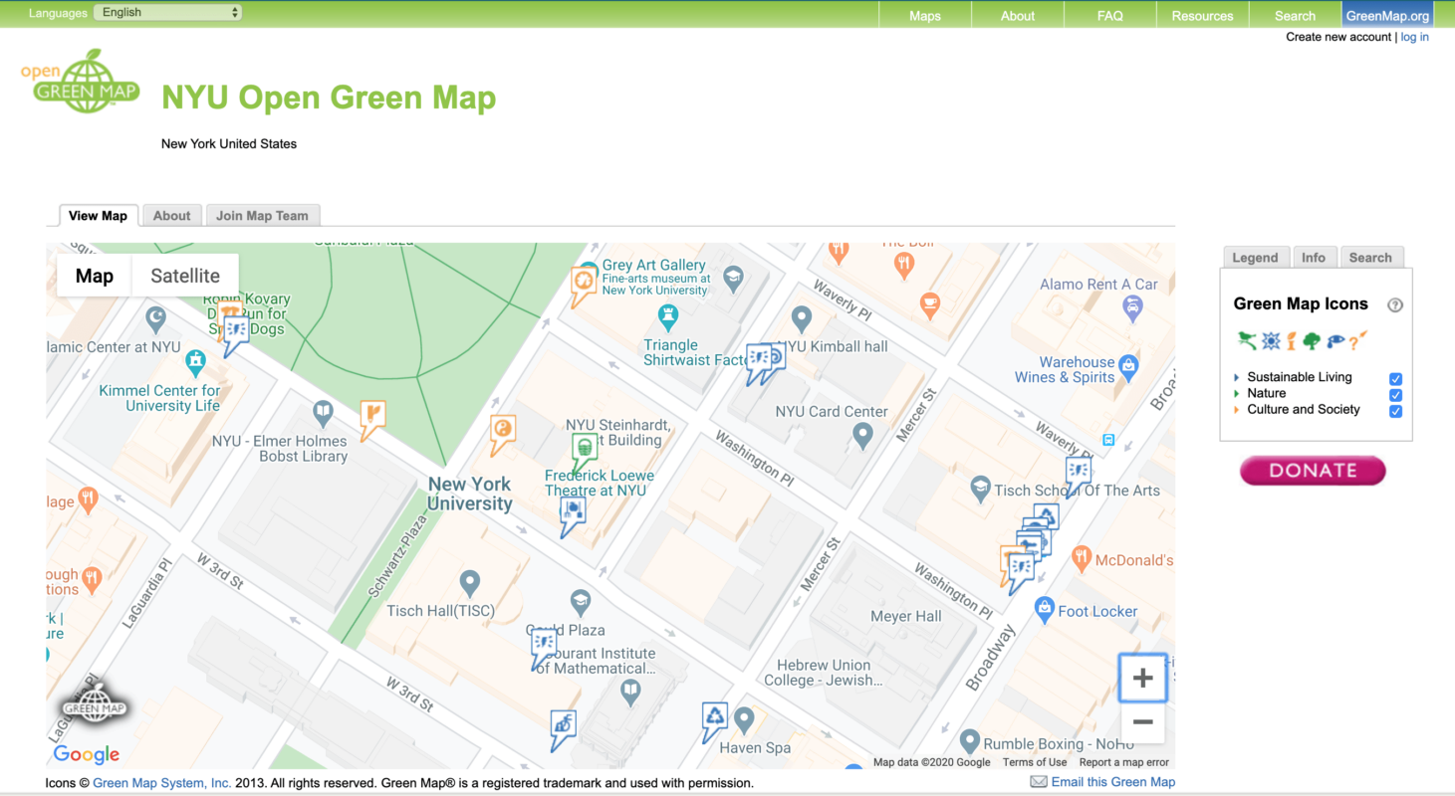This screenshot has width=1455, height=796.
Task: Expand the Sustainable Living category arrow
Action: [x=1236, y=377]
